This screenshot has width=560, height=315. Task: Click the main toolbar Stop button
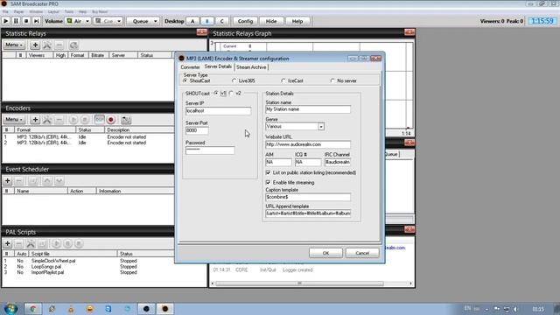26,21
